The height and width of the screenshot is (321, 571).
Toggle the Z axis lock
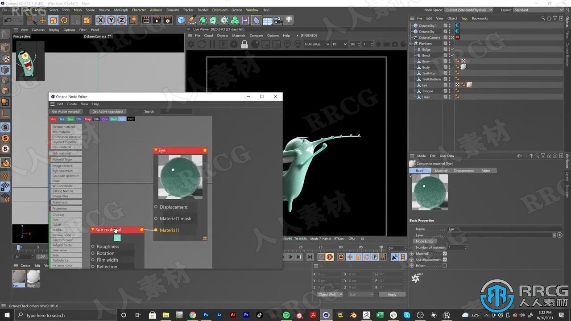(x=122, y=20)
